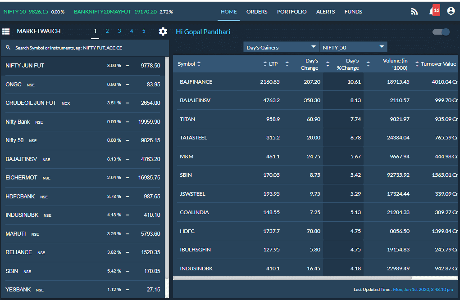The image size is (460, 300).
Task: Open the FUNDS tab
Action: coord(353,12)
